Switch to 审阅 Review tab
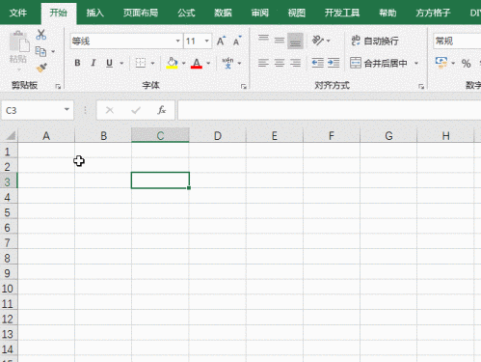The image size is (481, 362). click(259, 13)
